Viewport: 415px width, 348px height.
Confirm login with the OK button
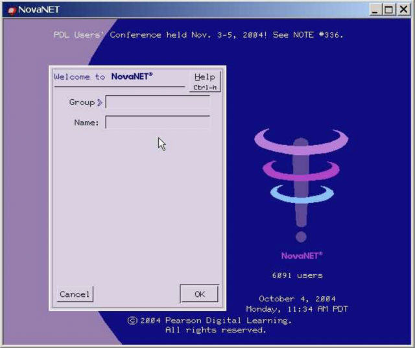pos(199,294)
